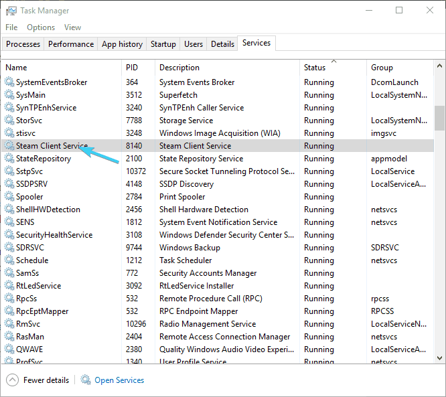Click the gear icon next to SysMain
Screen dimensions: 446x397
9,95
